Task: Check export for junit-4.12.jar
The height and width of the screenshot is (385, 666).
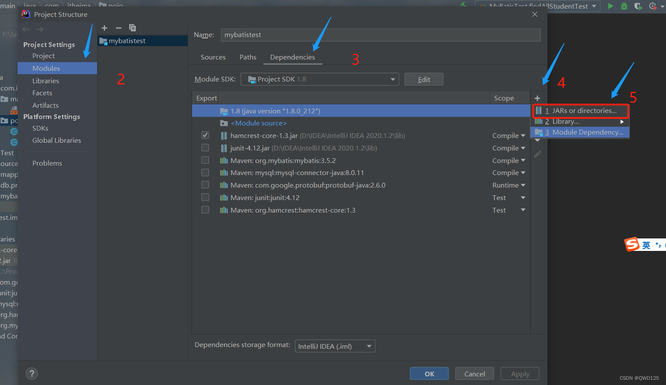Action: point(205,148)
